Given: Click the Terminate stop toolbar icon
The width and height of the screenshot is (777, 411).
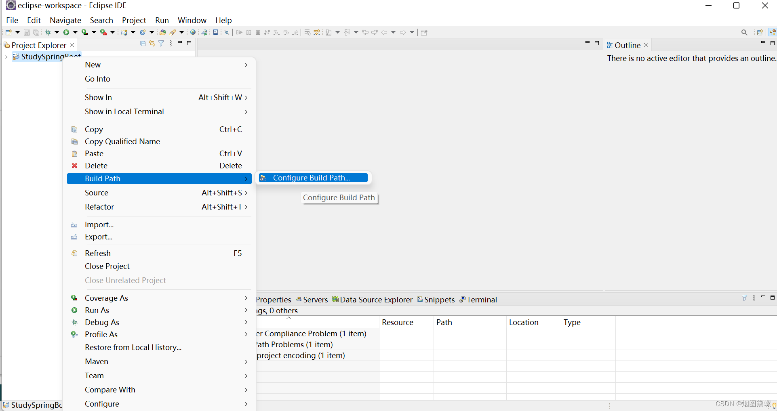Looking at the screenshot, I should 258,32.
